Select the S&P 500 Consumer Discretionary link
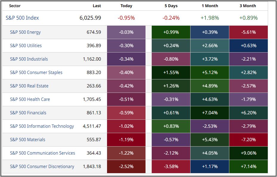The height and width of the screenshot is (177, 277). pyautogui.click(x=42, y=167)
